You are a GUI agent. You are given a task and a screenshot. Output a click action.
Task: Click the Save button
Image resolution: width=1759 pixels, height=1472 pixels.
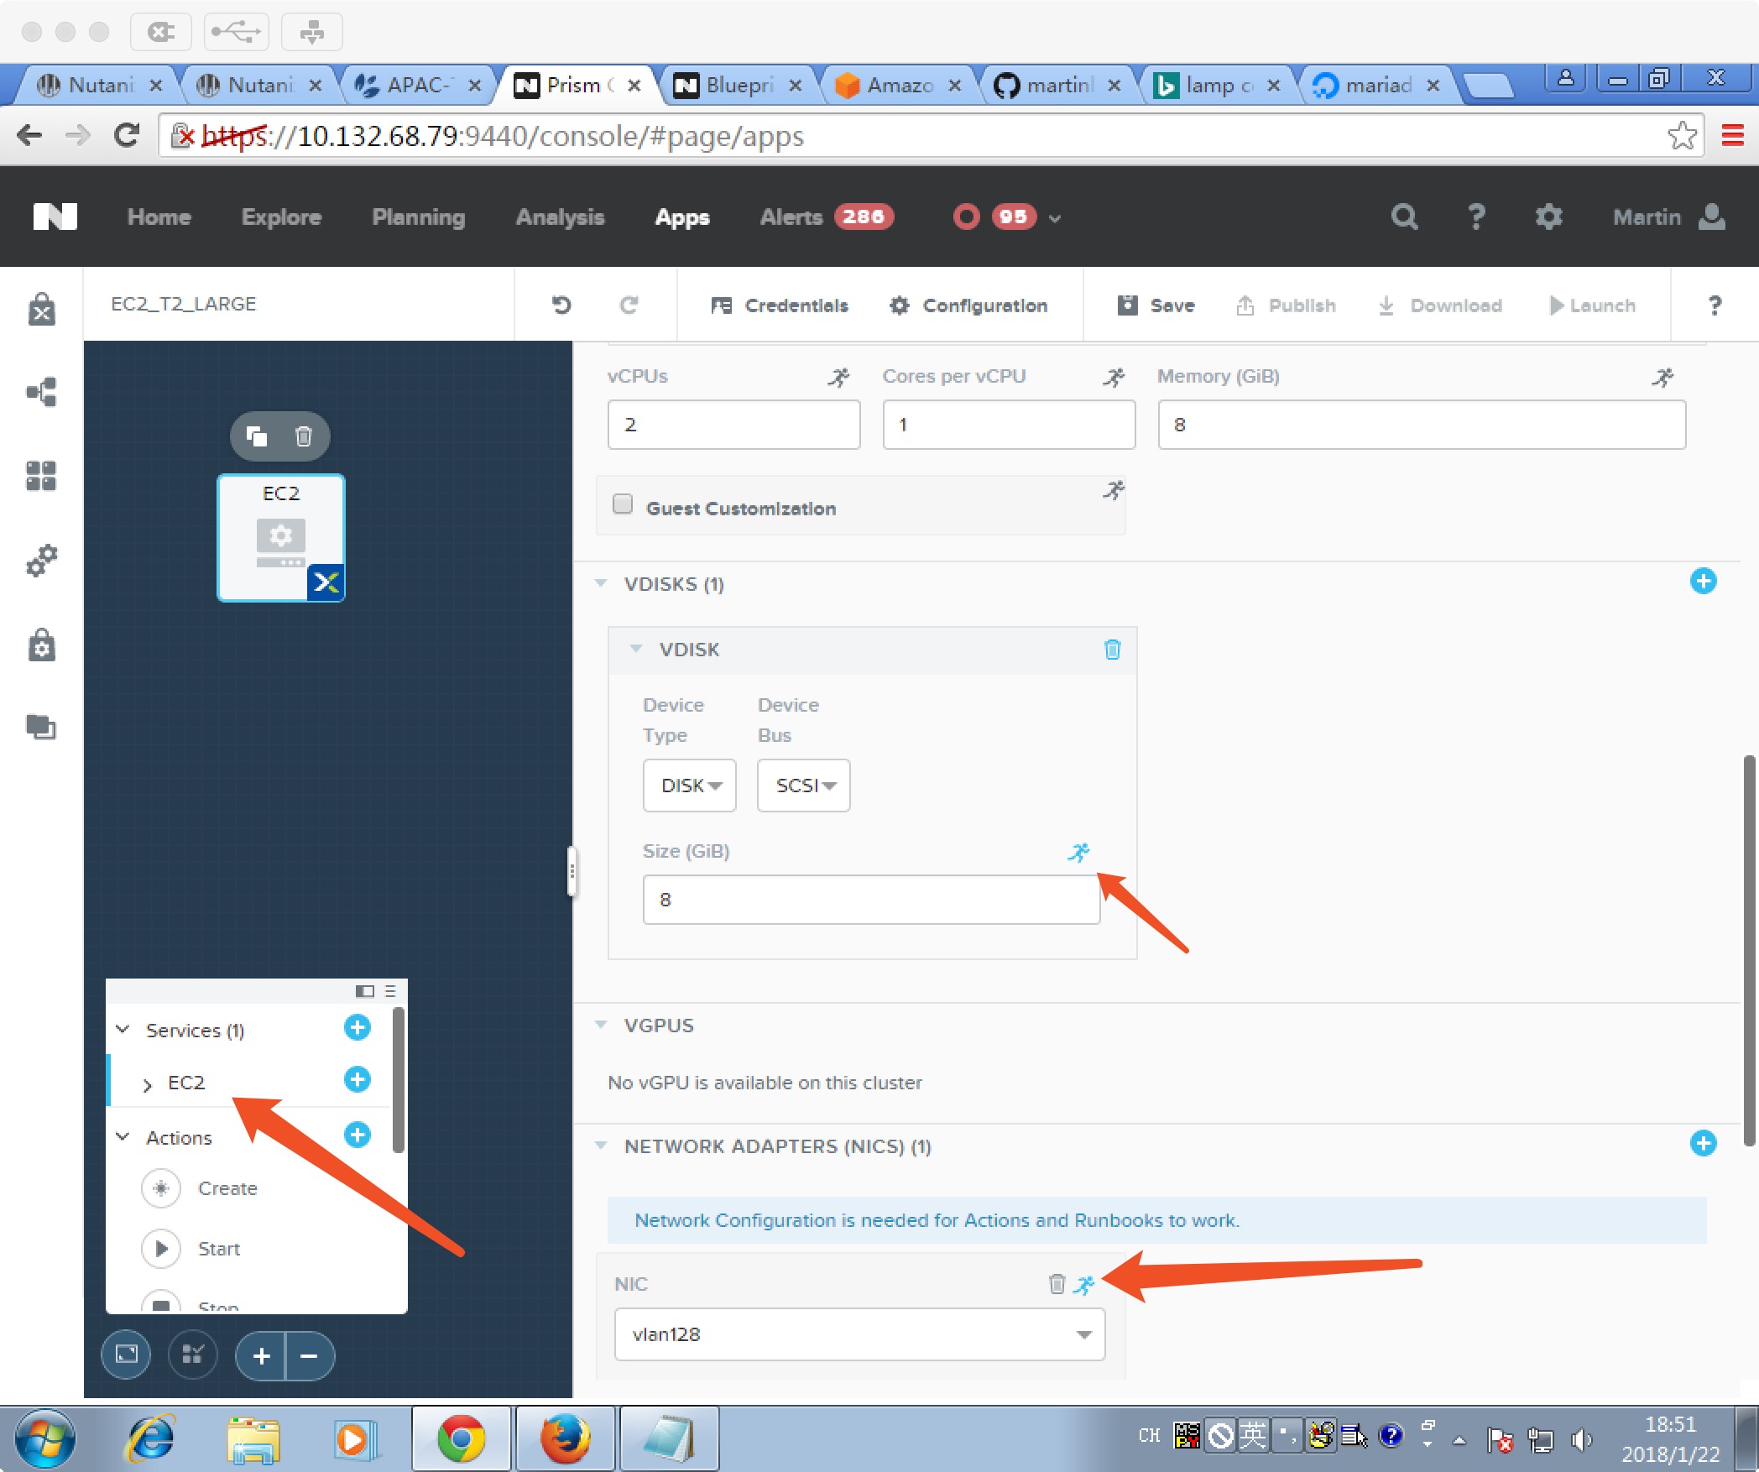(1156, 305)
